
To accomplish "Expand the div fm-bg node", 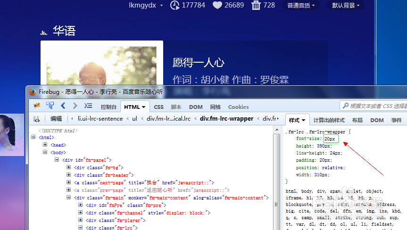I will [68, 167].
